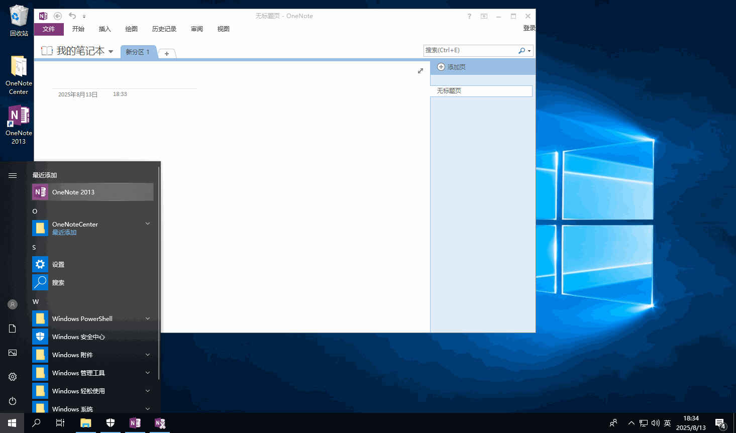Switch to the 绘图 ribbon tab
This screenshot has height=433, width=736.
(x=131, y=29)
